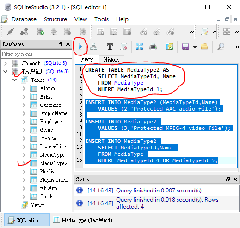Add a database icon
Viewport: 240px width, 228px height.
(41, 31)
